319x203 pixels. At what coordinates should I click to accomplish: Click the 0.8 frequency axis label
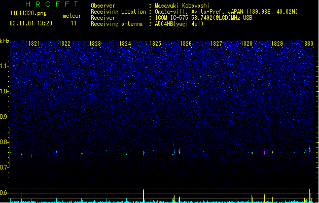tap(5, 142)
